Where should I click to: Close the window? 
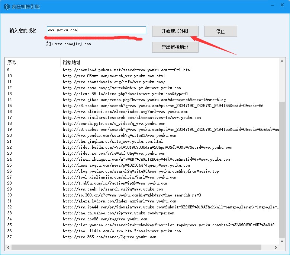point(282,5)
